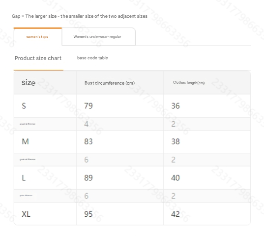
Task: Open the Product size chart tab
Action: tap(38, 58)
